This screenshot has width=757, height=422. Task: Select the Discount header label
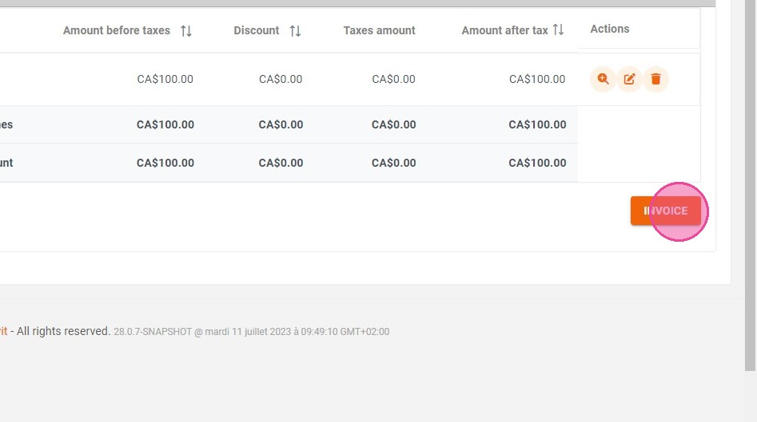[x=257, y=30]
